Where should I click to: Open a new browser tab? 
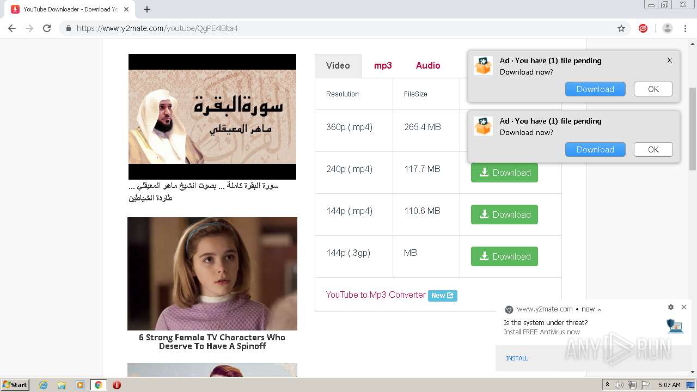[x=147, y=9]
